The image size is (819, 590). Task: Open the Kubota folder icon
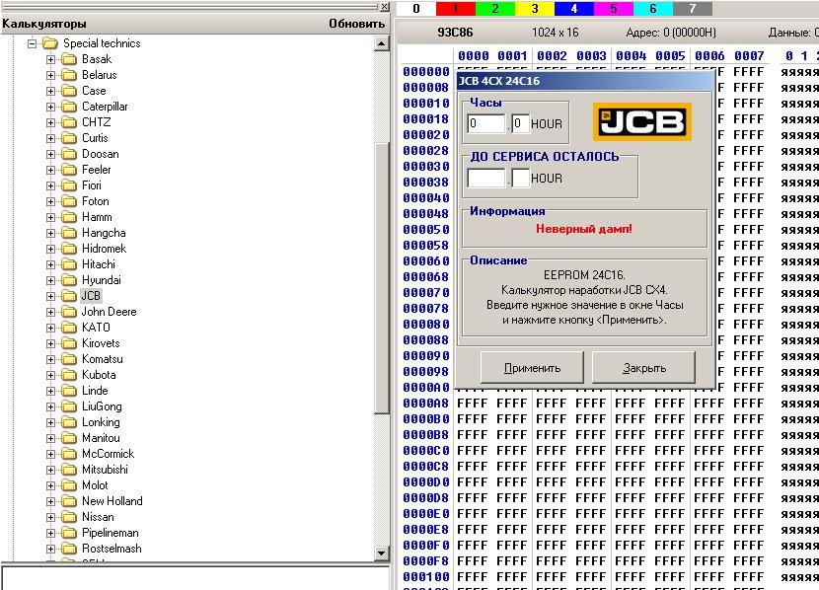coord(69,375)
